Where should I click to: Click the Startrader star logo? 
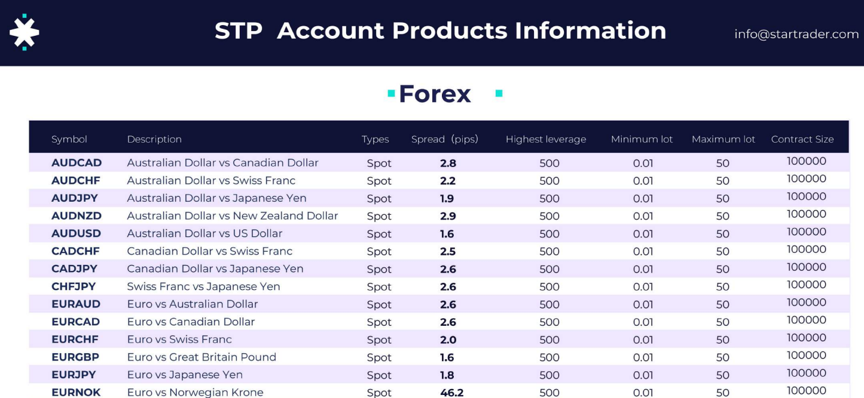click(25, 32)
